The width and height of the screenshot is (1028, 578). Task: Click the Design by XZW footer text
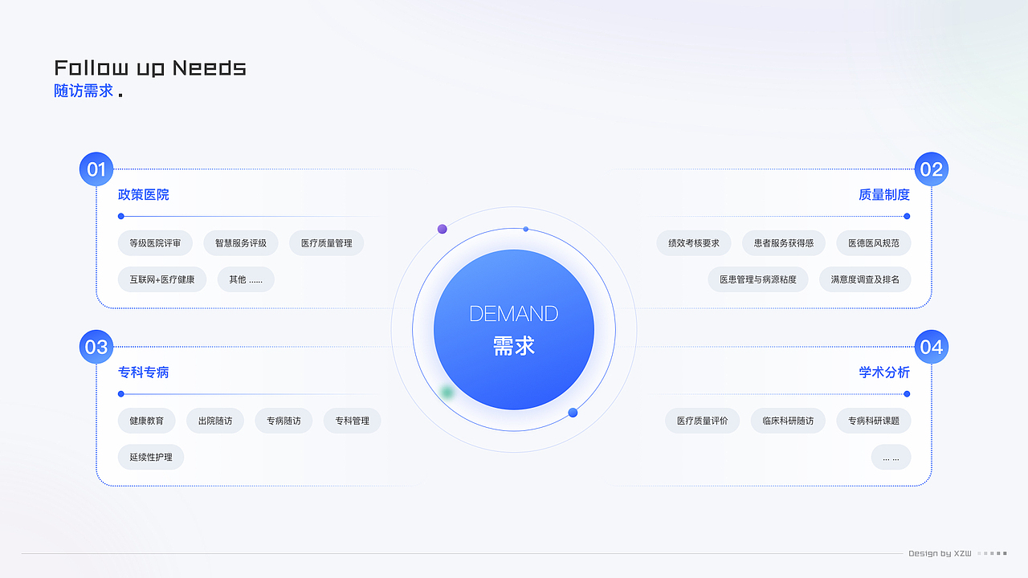tap(940, 553)
